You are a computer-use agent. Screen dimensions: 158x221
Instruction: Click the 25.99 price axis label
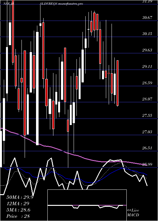click(x=148, y=164)
